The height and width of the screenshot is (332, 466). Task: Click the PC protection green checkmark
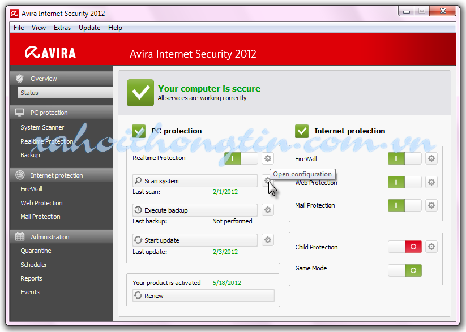click(139, 131)
